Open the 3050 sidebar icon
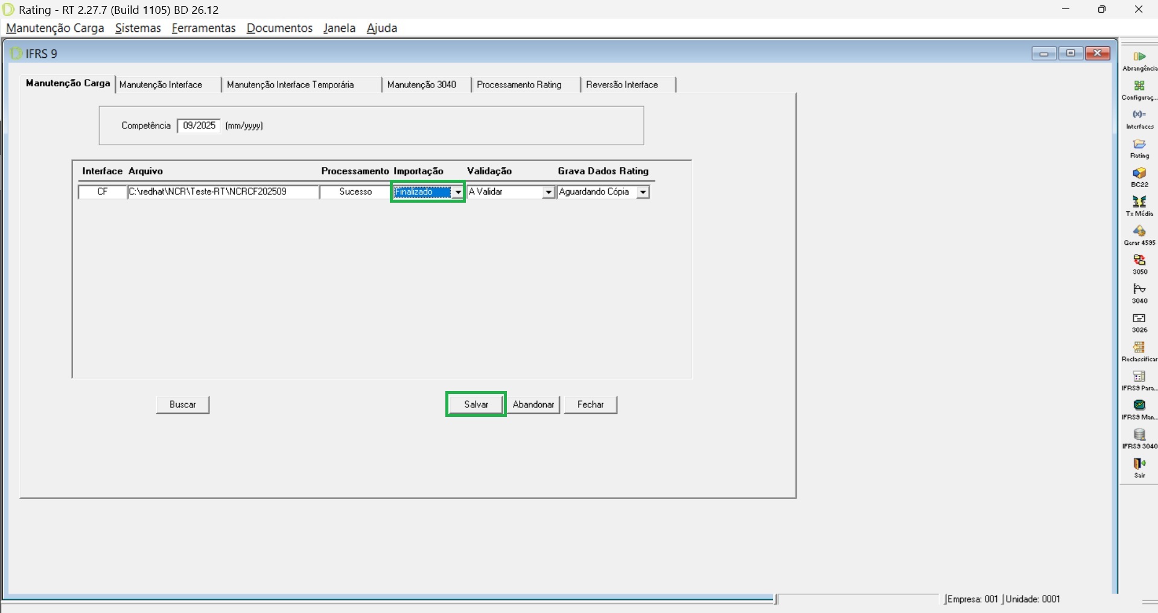 pyautogui.click(x=1139, y=264)
